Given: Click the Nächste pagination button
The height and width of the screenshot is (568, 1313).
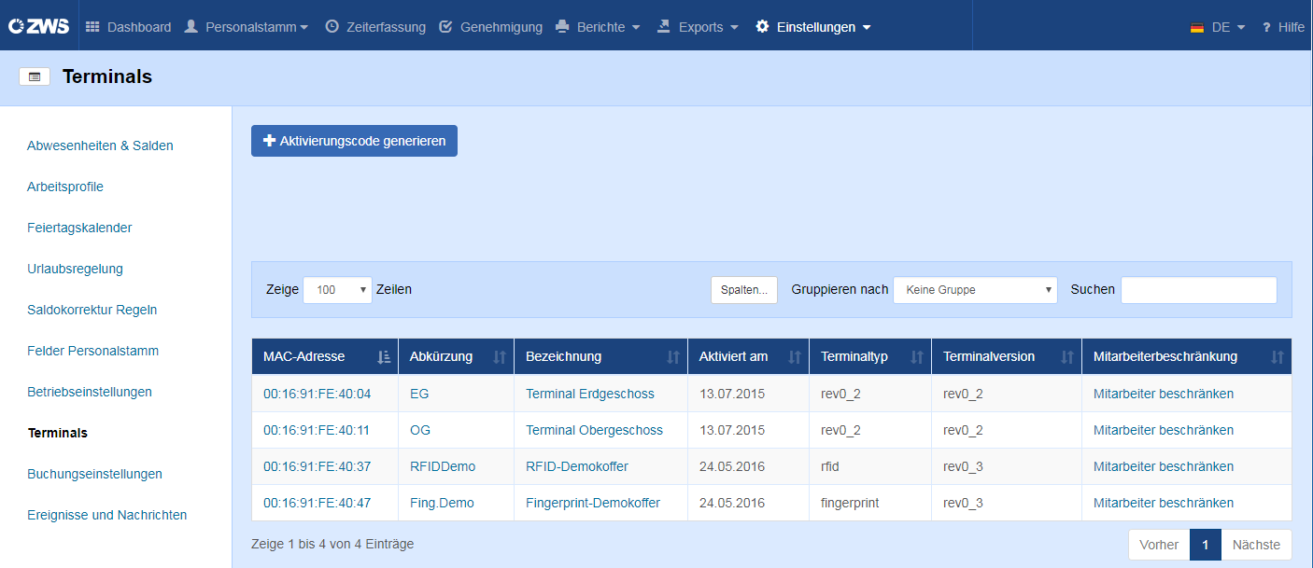Looking at the screenshot, I should click(1256, 545).
